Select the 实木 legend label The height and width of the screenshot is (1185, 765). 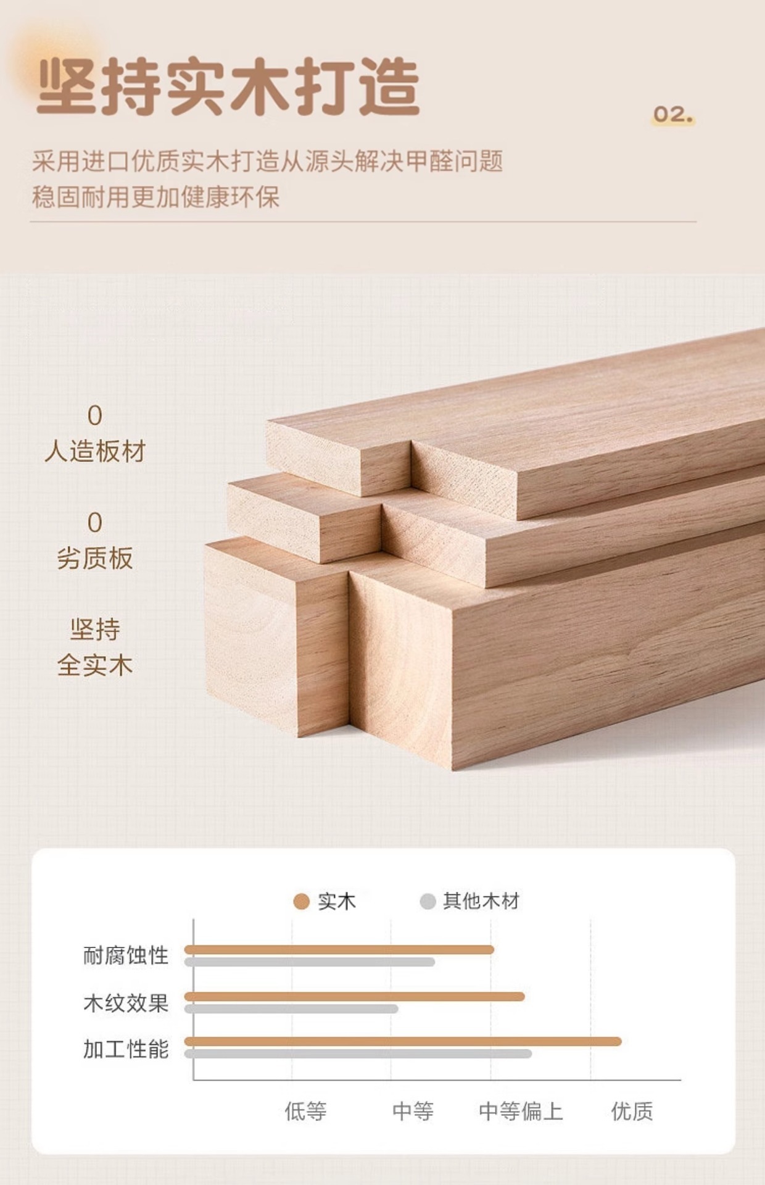click(337, 902)
